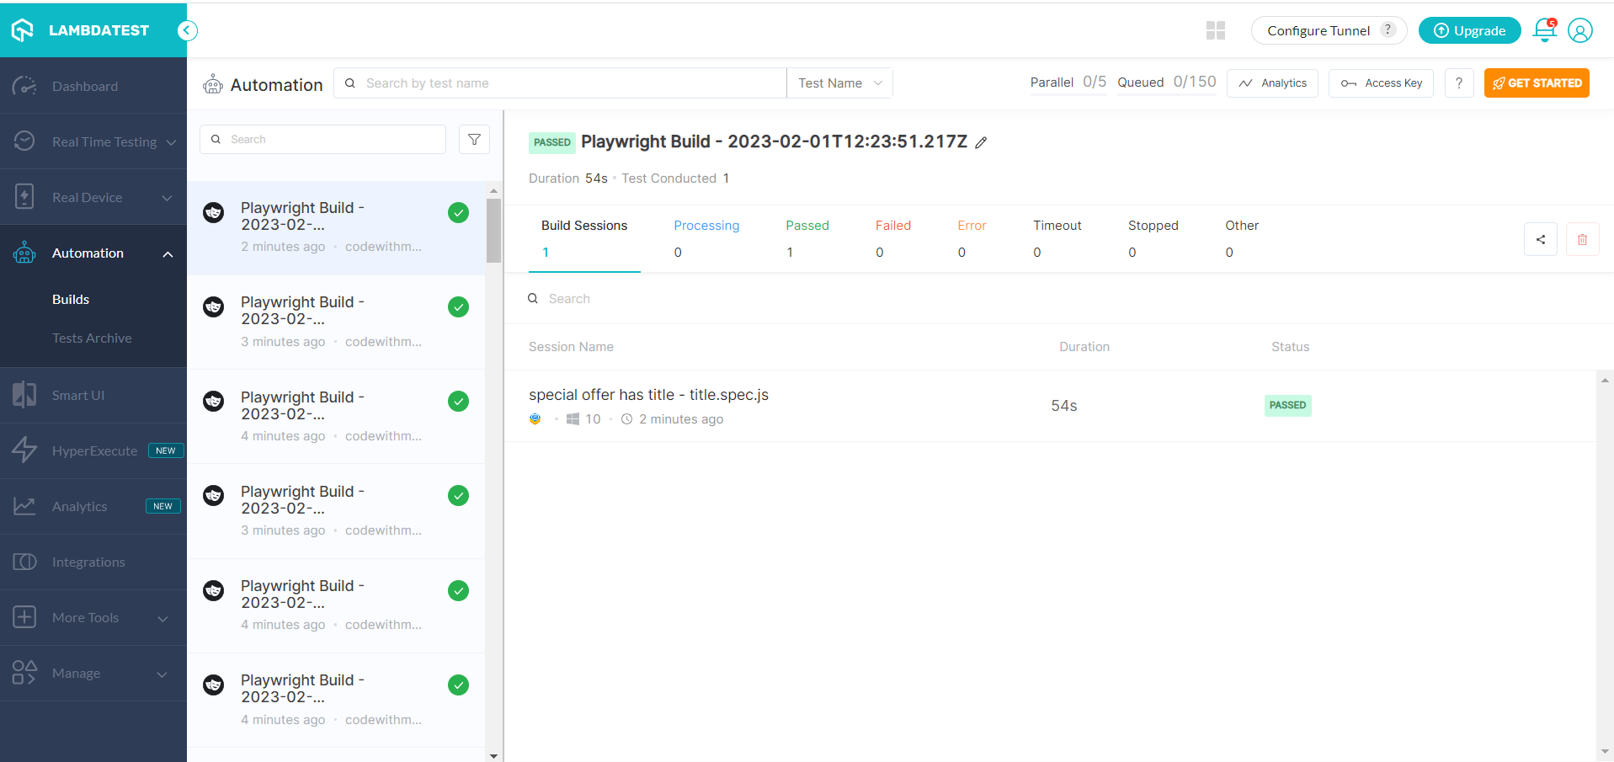The height and width of the screenshot is (762, 1614).
Task: Open the Analytics button in header
Action: click(x=1272, y=83)
